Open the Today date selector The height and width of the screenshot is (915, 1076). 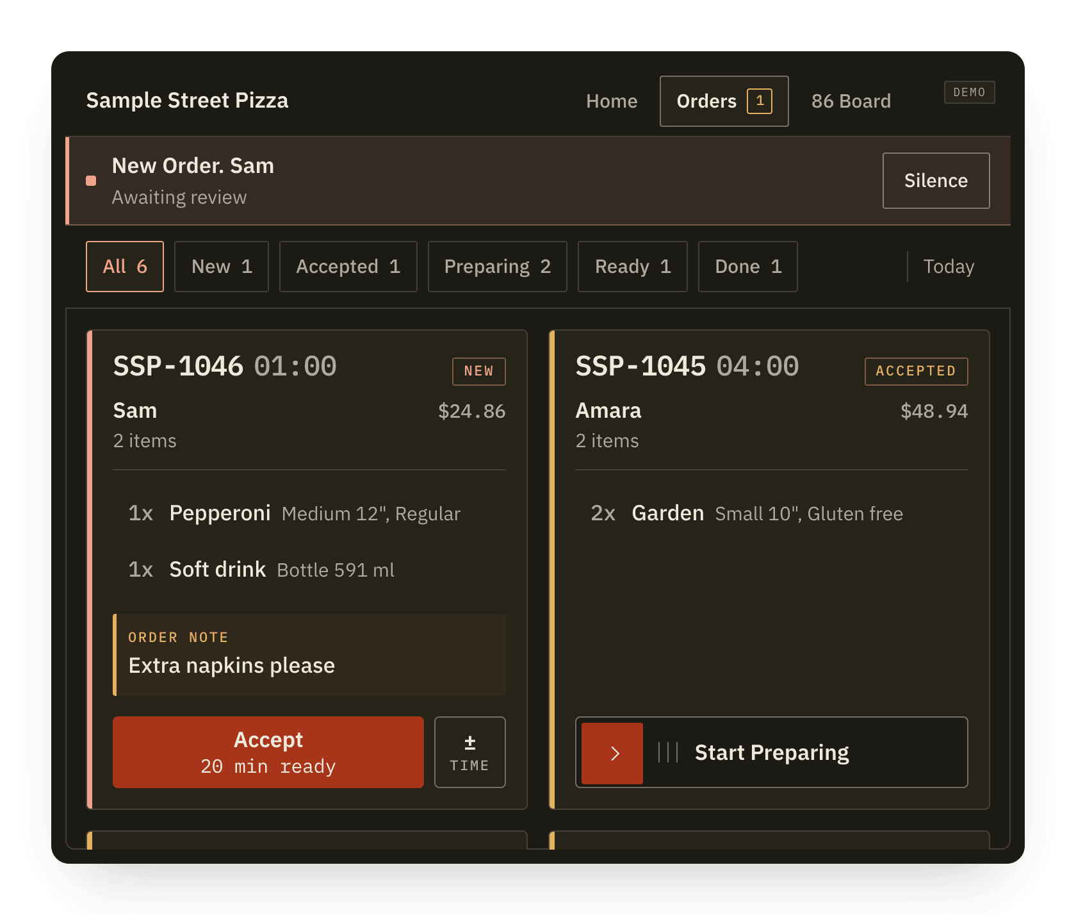[949, 267]
